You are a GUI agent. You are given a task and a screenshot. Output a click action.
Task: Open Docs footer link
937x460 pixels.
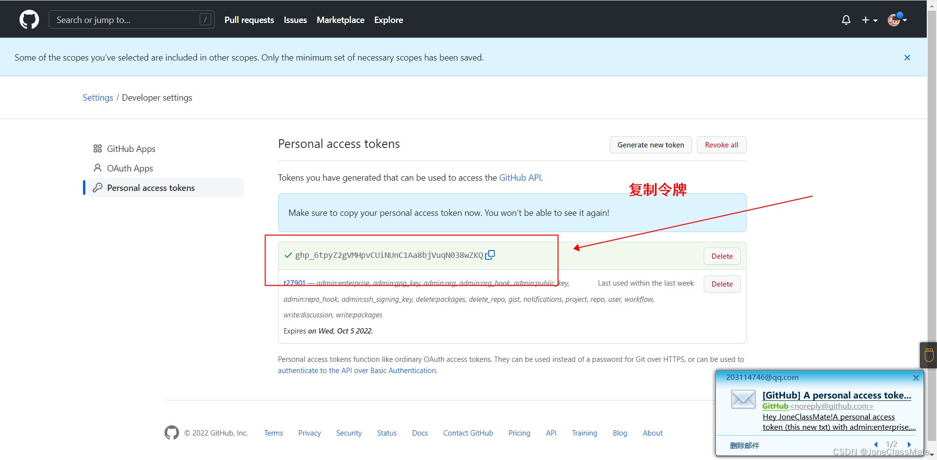point(420,433)
